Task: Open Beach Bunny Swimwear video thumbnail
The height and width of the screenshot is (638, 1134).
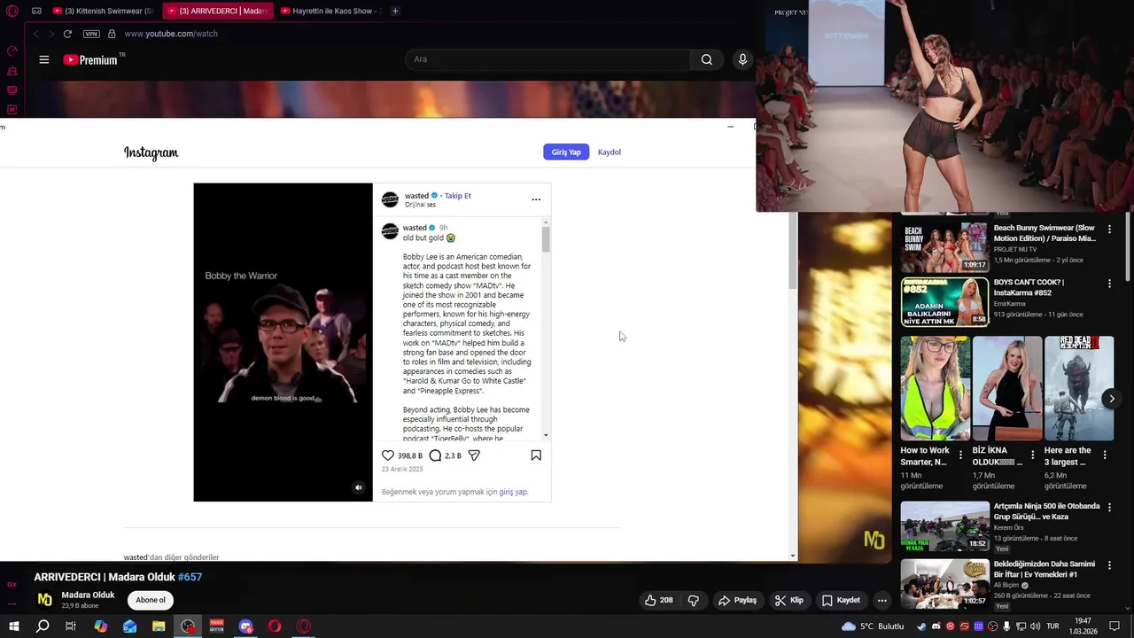Action: click(944, 246)
